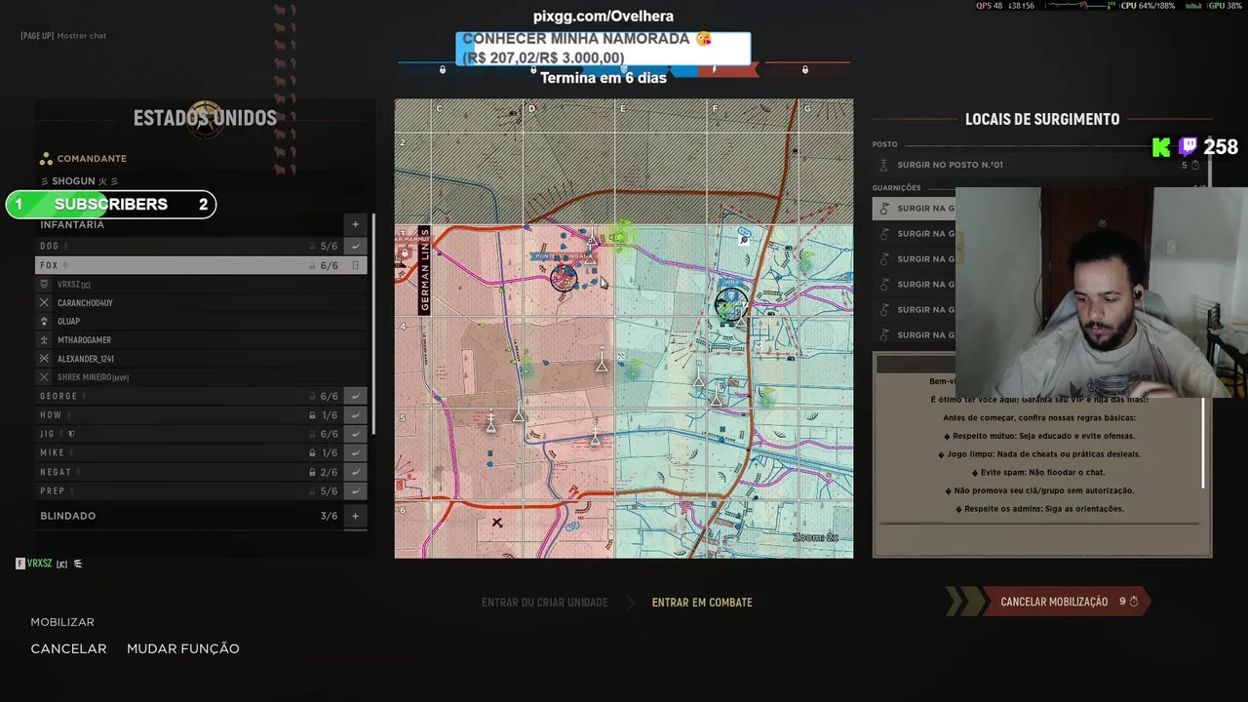
Task: Click the streamer webcam thumbnail
Action: [x=1102, y=292]
